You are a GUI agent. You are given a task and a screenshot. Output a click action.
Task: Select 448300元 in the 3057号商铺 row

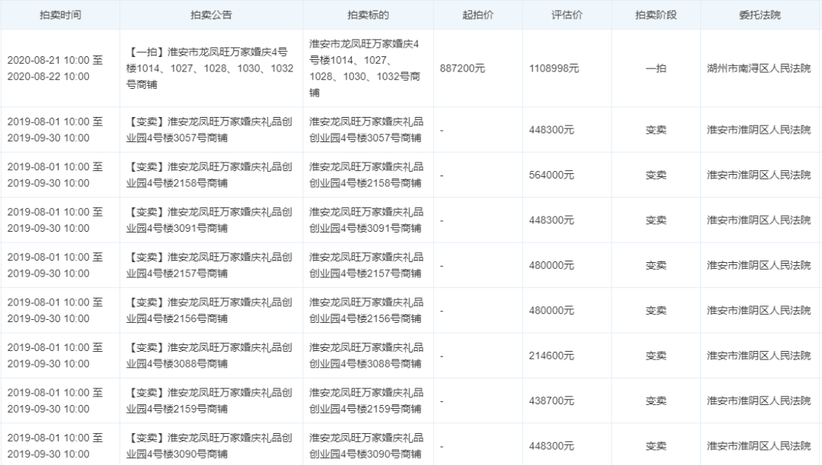point(552,130)
